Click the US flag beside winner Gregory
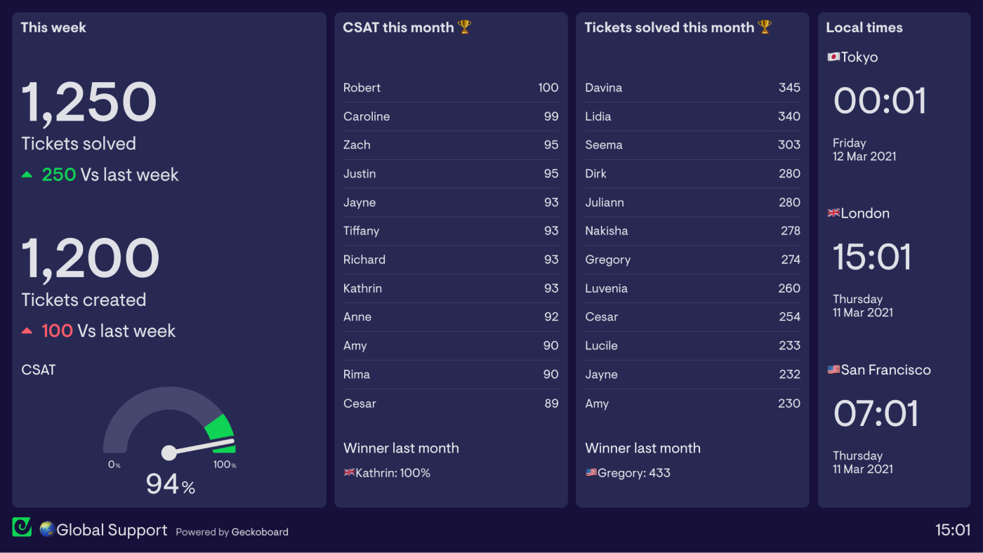 [x=592, y=472]
